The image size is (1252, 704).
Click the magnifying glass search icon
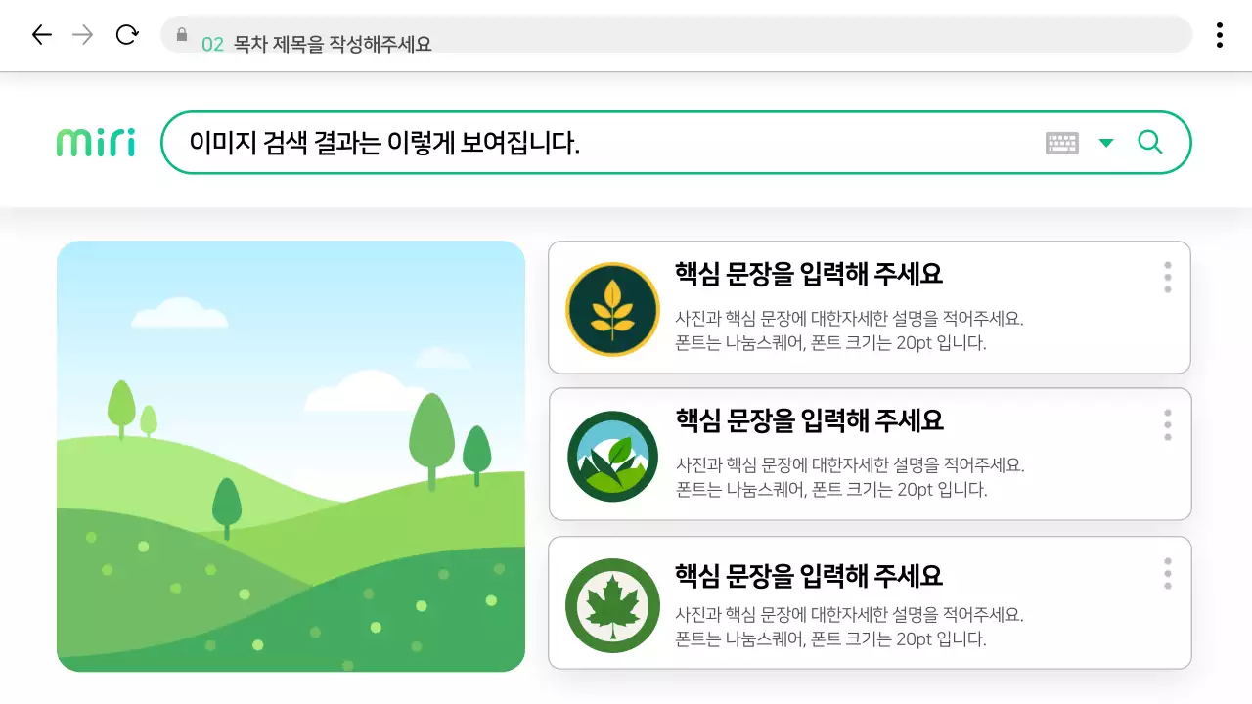(1149, 142)
